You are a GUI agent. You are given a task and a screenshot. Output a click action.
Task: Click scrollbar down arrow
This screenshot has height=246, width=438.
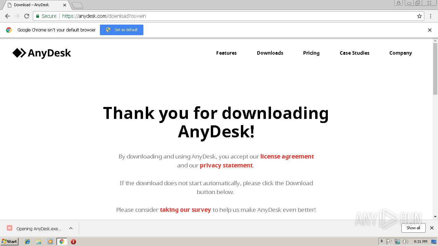[x=435, y=217]
